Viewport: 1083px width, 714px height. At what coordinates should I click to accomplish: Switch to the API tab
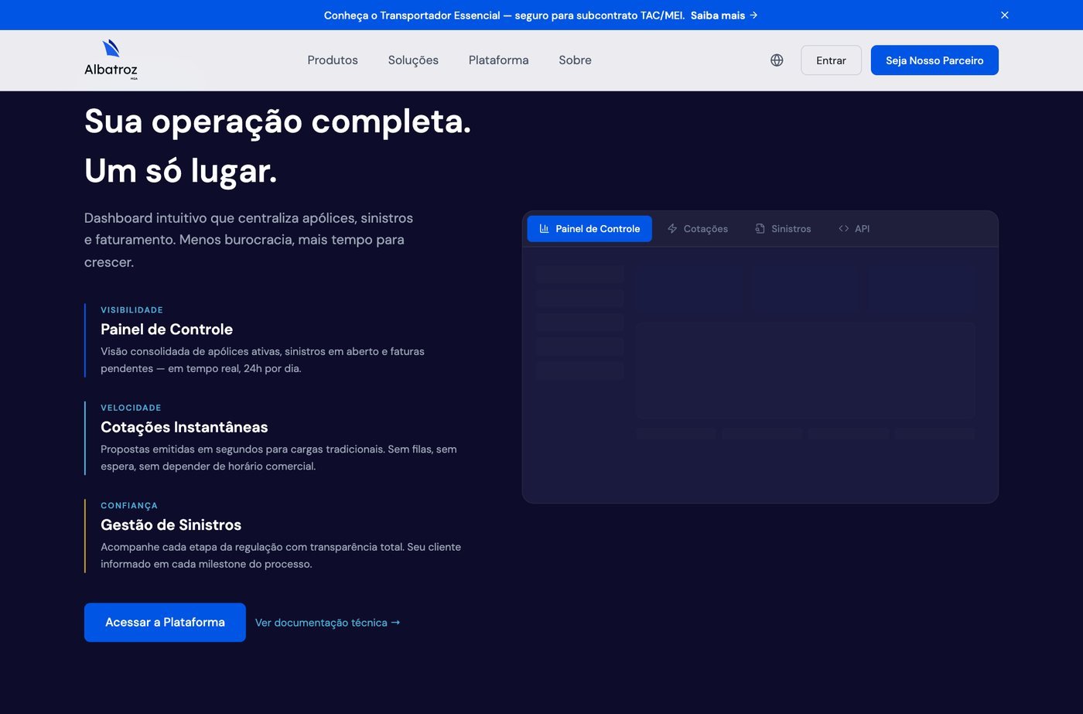[854, 229]
